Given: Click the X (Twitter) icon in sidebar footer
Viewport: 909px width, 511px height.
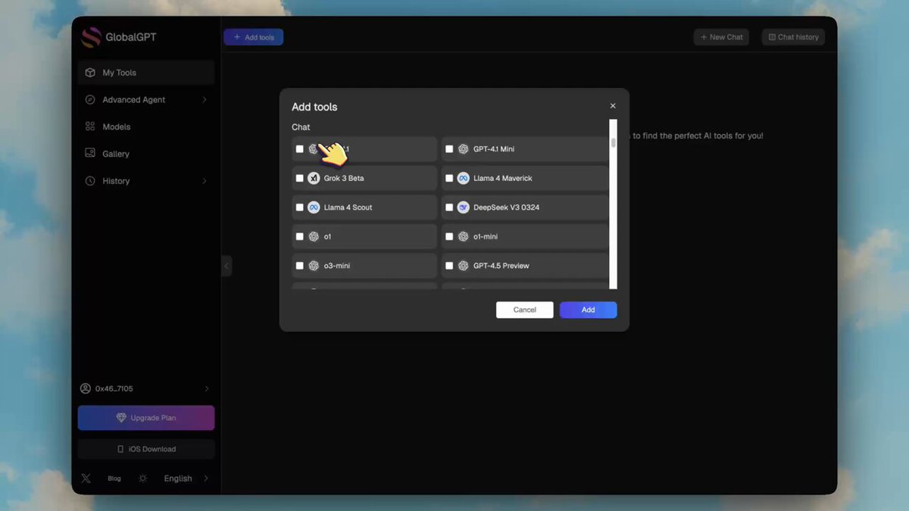Looking at the screenshot, I should [x=86, y=478].
